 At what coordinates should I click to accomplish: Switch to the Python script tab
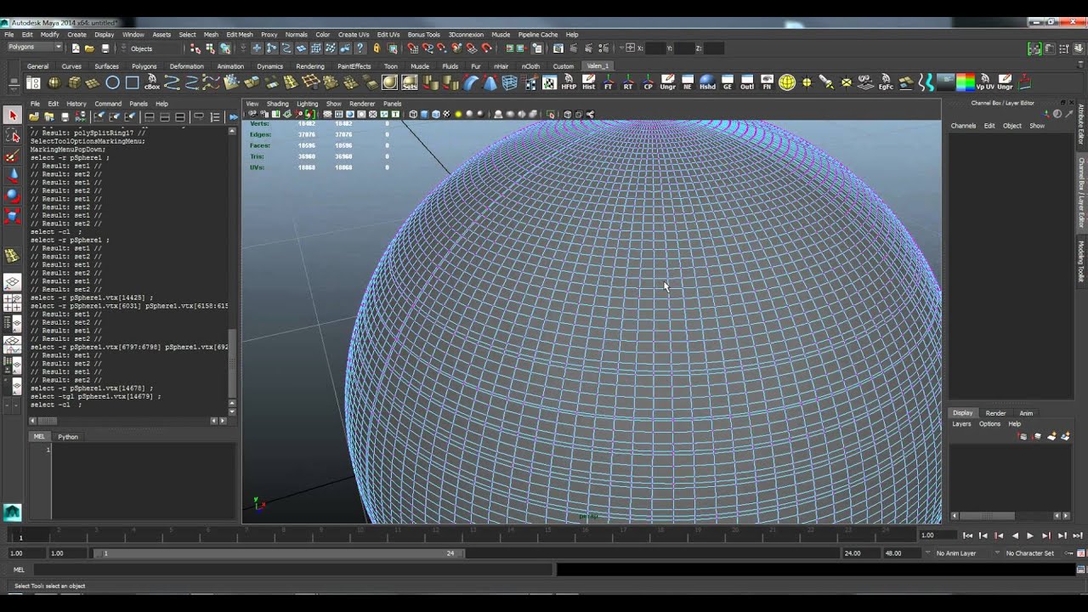pyautogui.click(x=68, y=437)
